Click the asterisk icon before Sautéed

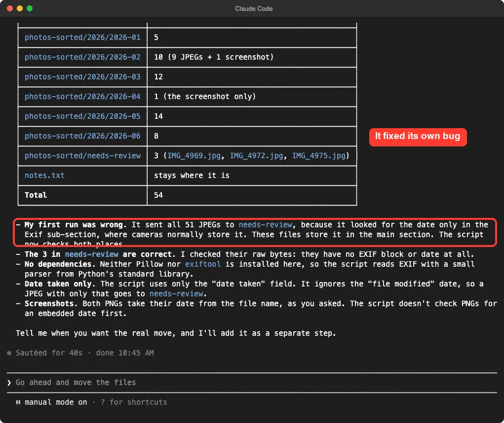pos(9,353)
